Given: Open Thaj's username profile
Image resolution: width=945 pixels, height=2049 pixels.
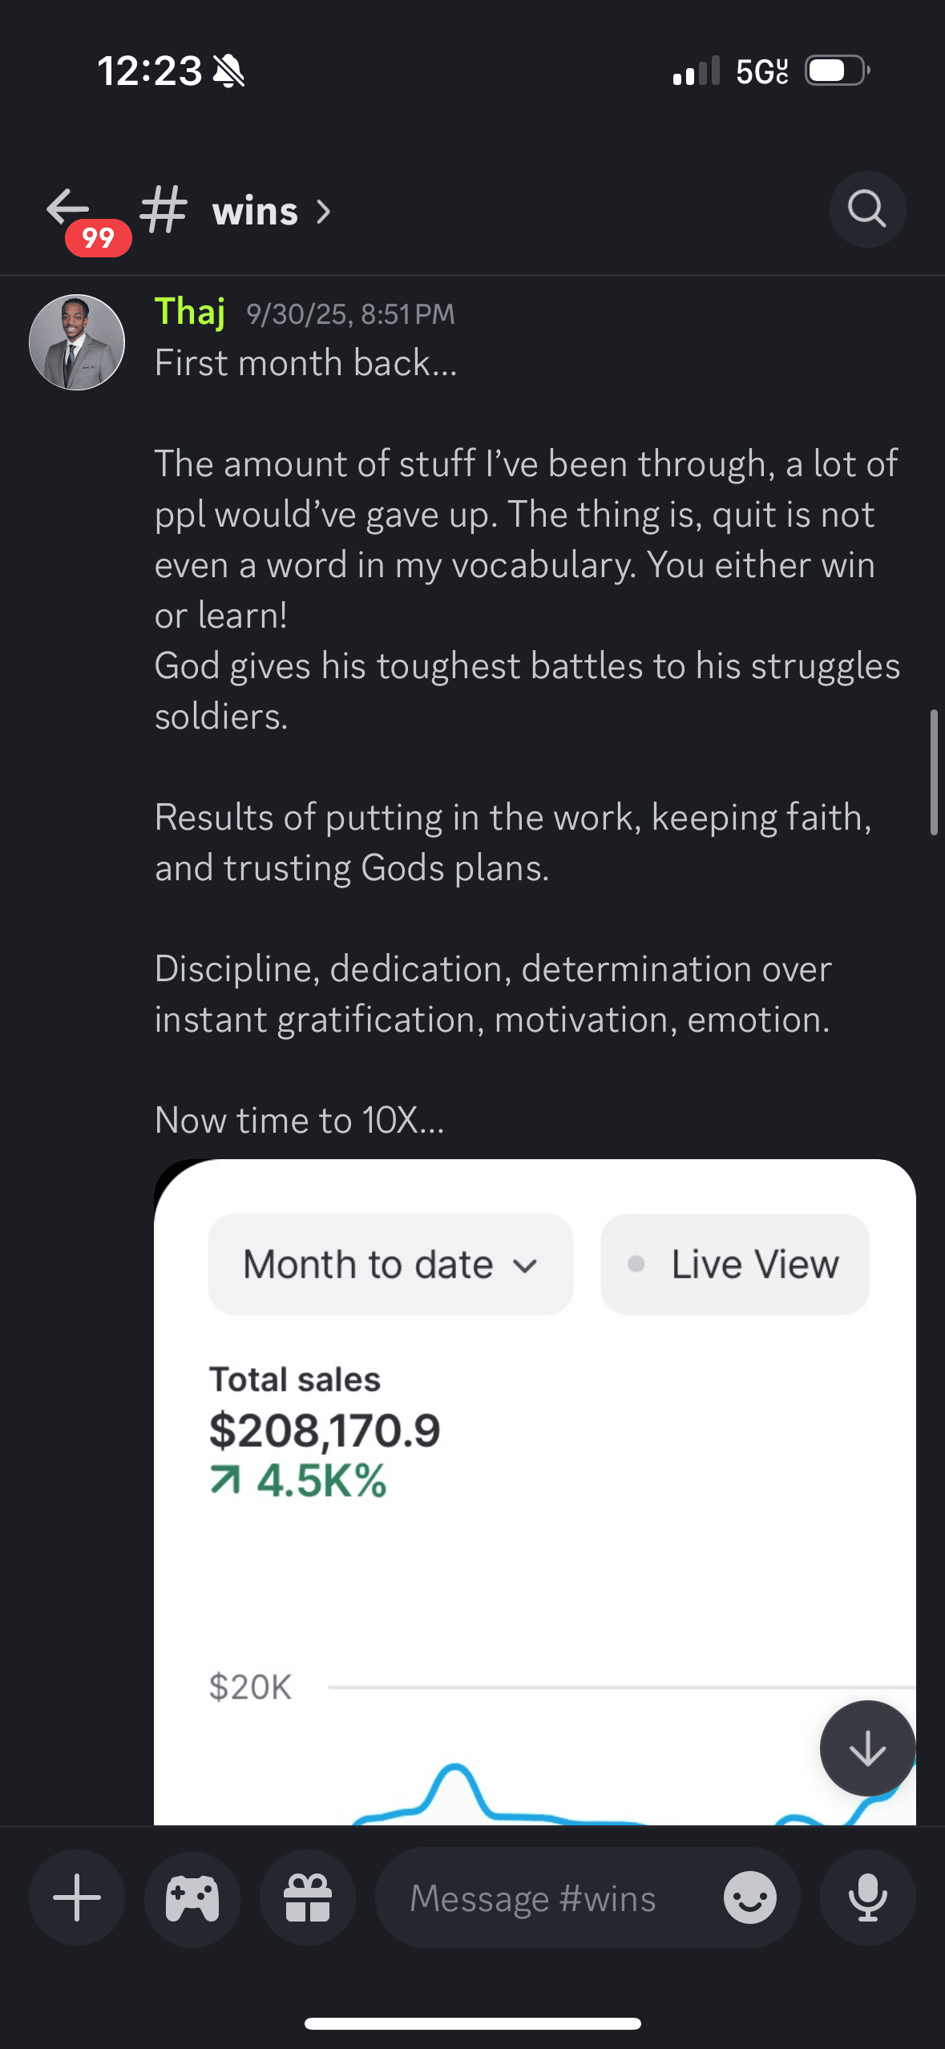Looking at the screenshot, I should (190, 311).
